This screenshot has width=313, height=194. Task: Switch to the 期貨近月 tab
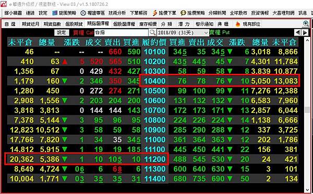30,24
